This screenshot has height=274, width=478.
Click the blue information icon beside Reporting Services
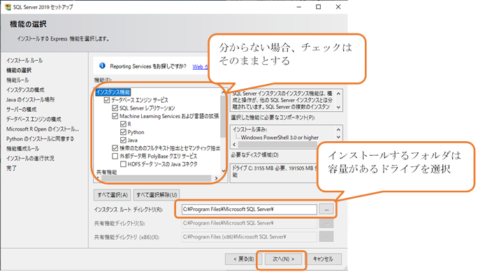tap(102, 66)
